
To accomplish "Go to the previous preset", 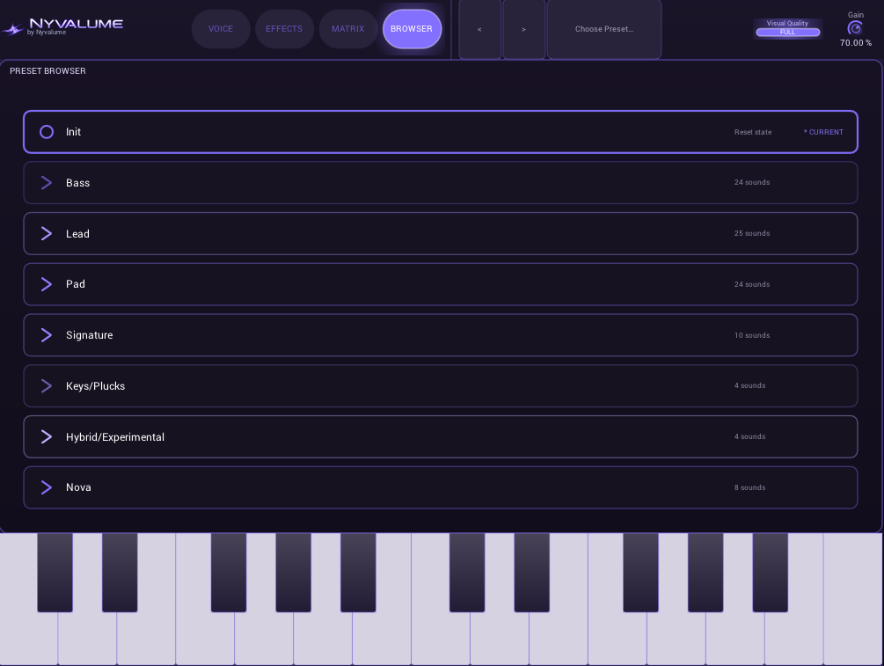I will pos(479,29).
